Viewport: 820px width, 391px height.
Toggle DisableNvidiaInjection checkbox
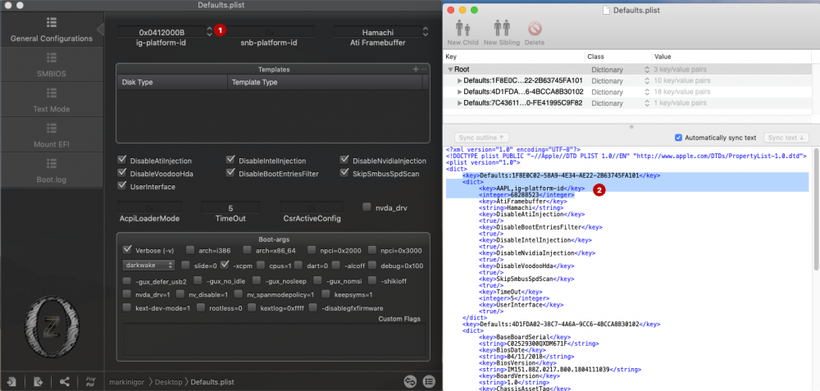point(344,160)
